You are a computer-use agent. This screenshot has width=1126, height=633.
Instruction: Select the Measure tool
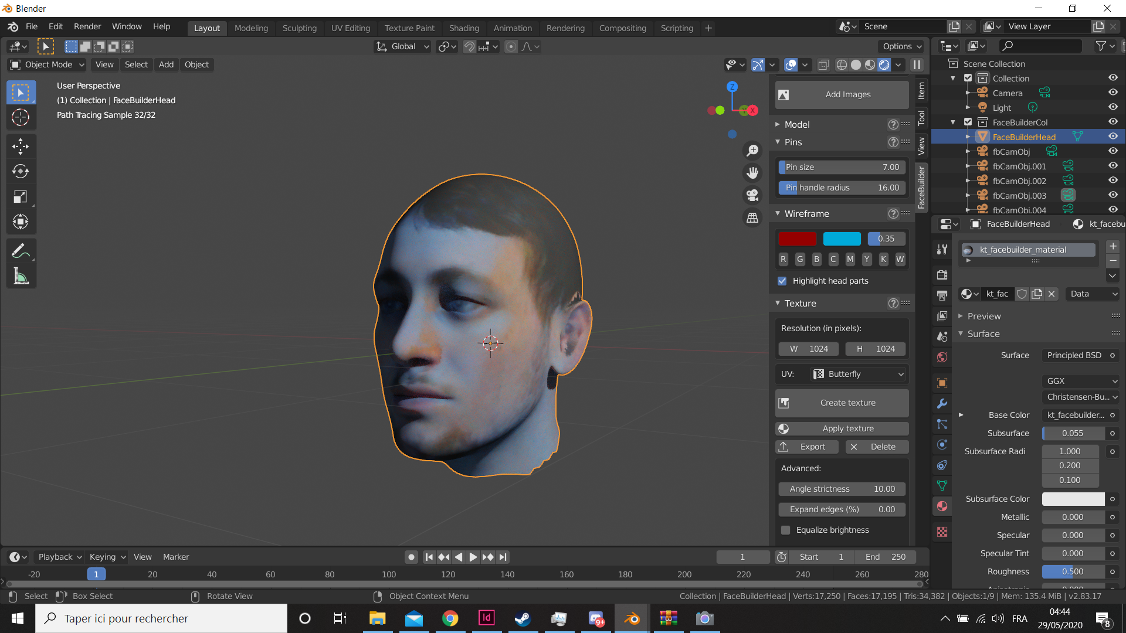21,276
